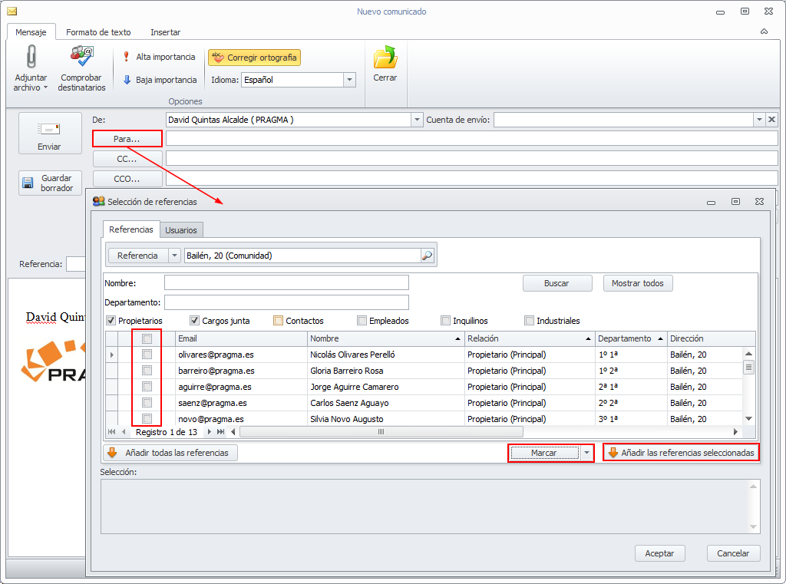
Task: Check the aguirre@pragma.es row checkbox
Action: click(147, 387)
